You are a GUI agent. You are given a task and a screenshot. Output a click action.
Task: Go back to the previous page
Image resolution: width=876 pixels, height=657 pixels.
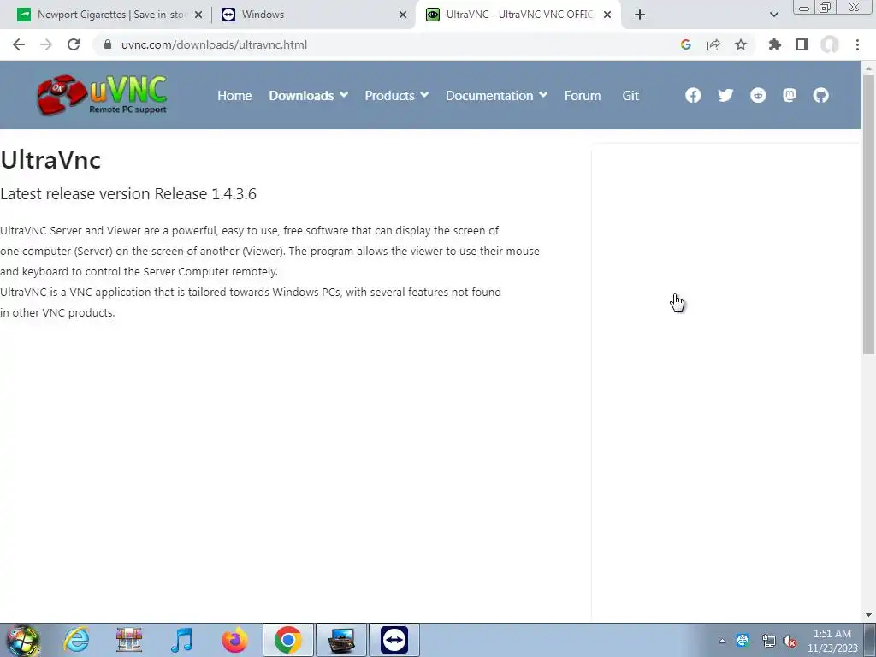point(19,44)
